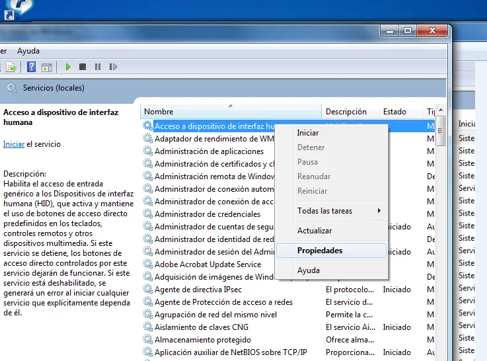Click the Stop service toolbar icon

coord(83,67)
